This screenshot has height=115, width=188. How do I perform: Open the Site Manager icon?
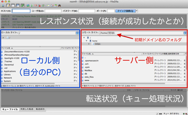tap(3, 6)
